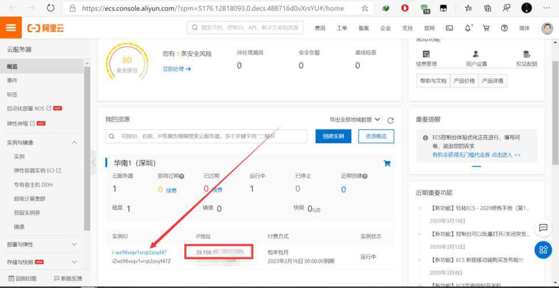The width and height of the screenshot is (559, 288).
Task: Click the browser favorites list icon
Action: (x=469, y=8)
